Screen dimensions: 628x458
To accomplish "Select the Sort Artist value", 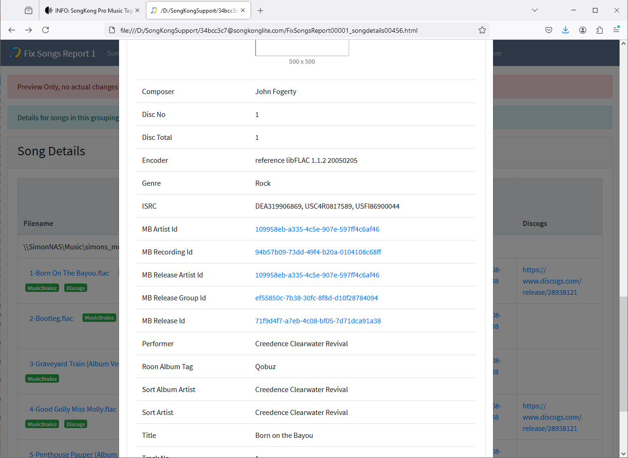I will [301, 413].
